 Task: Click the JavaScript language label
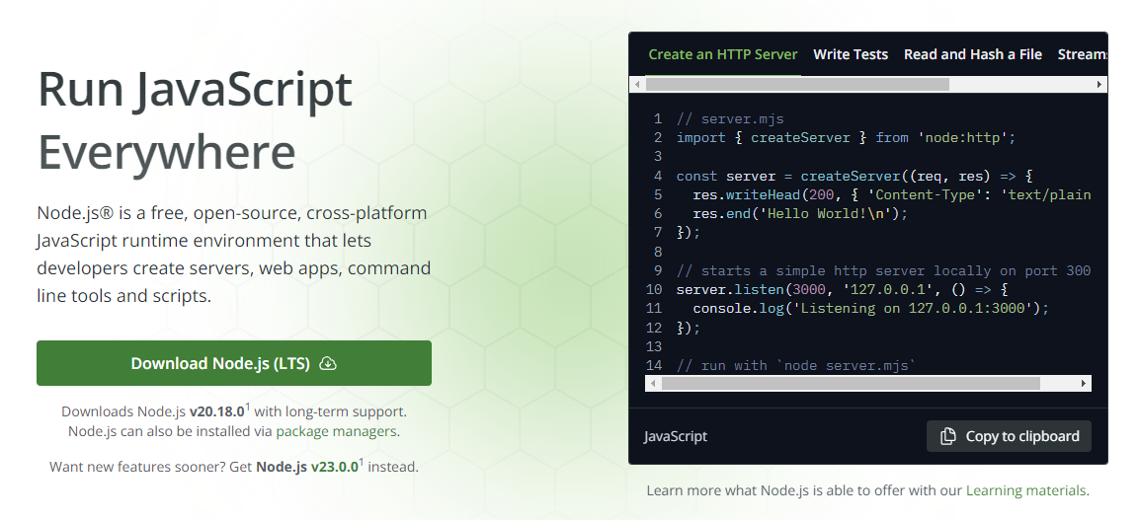[x=676, y=436]
